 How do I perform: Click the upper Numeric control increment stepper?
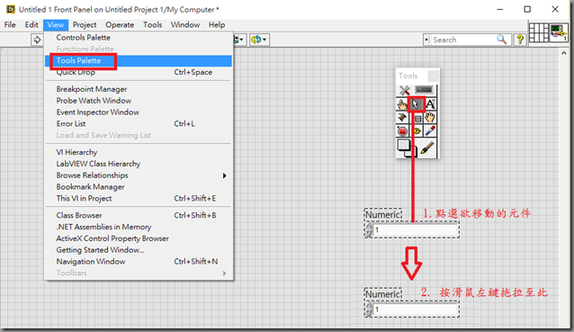tap(369, 227)
